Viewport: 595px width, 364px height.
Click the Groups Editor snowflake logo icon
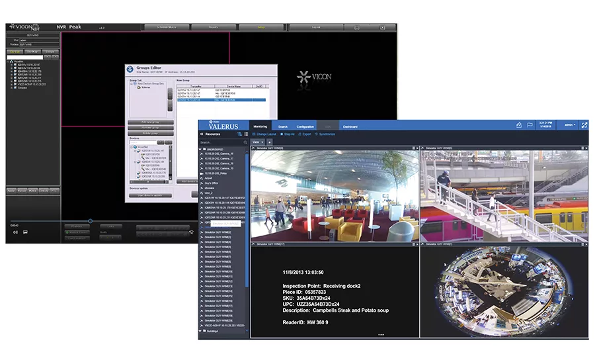point(130,69)
